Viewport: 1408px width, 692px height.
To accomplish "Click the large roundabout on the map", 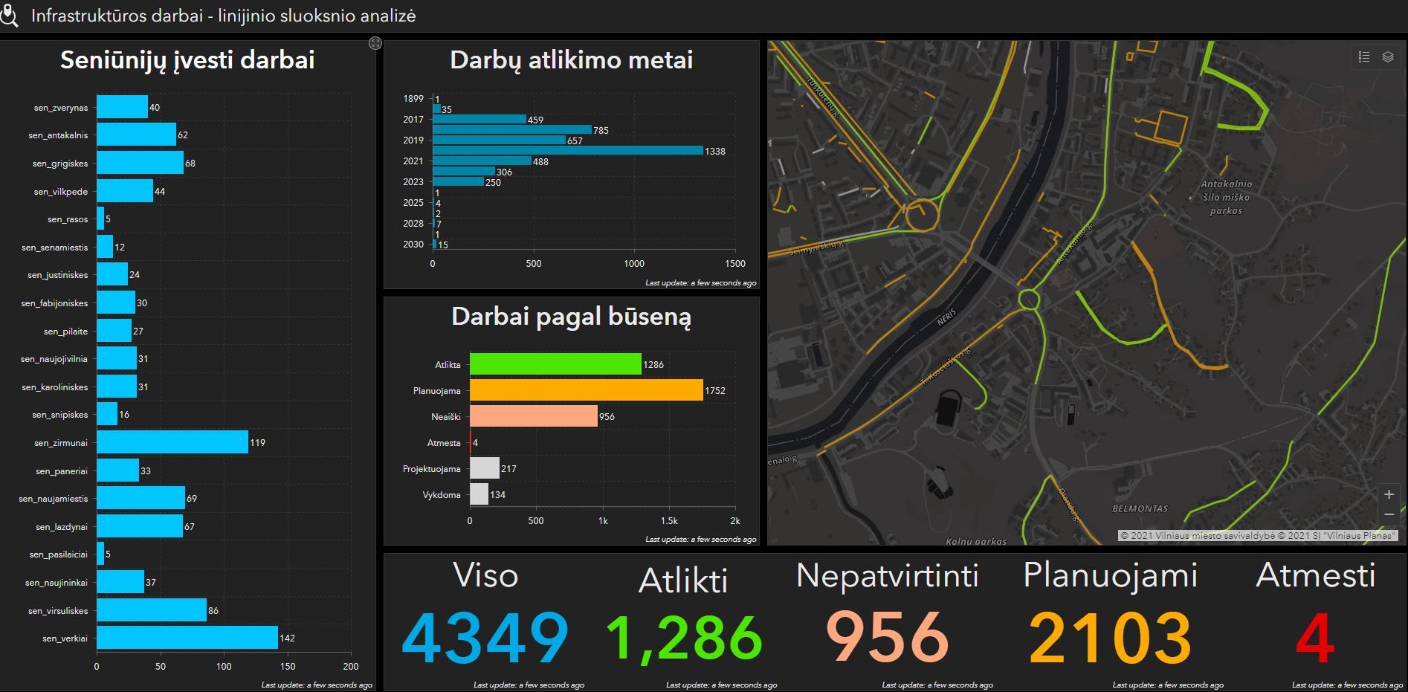I will point(921,215).
